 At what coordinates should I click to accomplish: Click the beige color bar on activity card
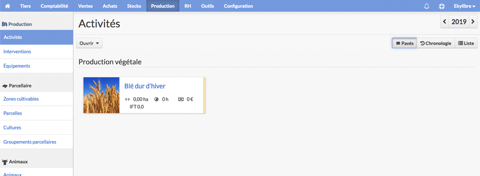point(204,95)
